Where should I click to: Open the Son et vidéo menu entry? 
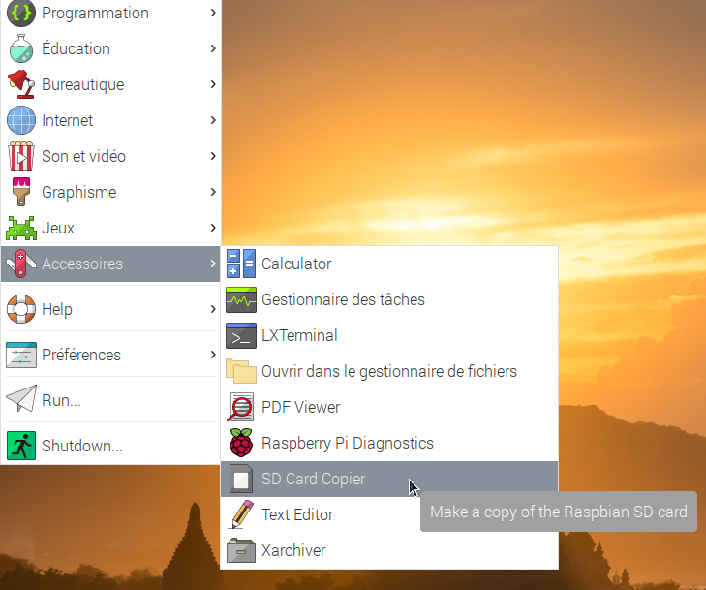(110, 156)
